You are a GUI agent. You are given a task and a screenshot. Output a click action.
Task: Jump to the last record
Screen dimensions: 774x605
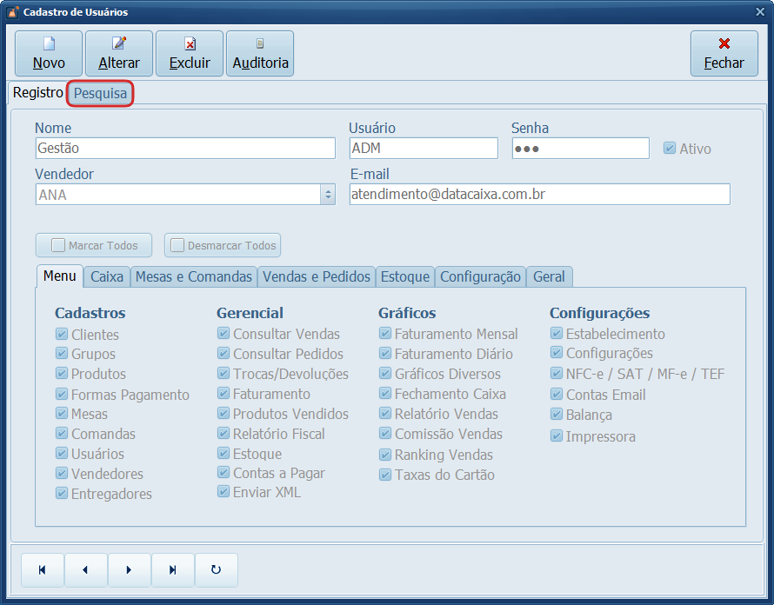point(173,570)
